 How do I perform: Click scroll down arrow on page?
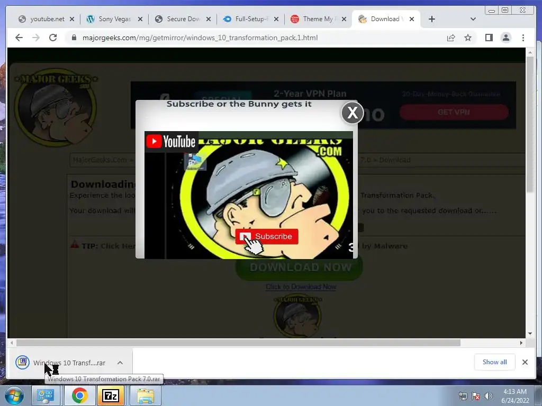530,334
